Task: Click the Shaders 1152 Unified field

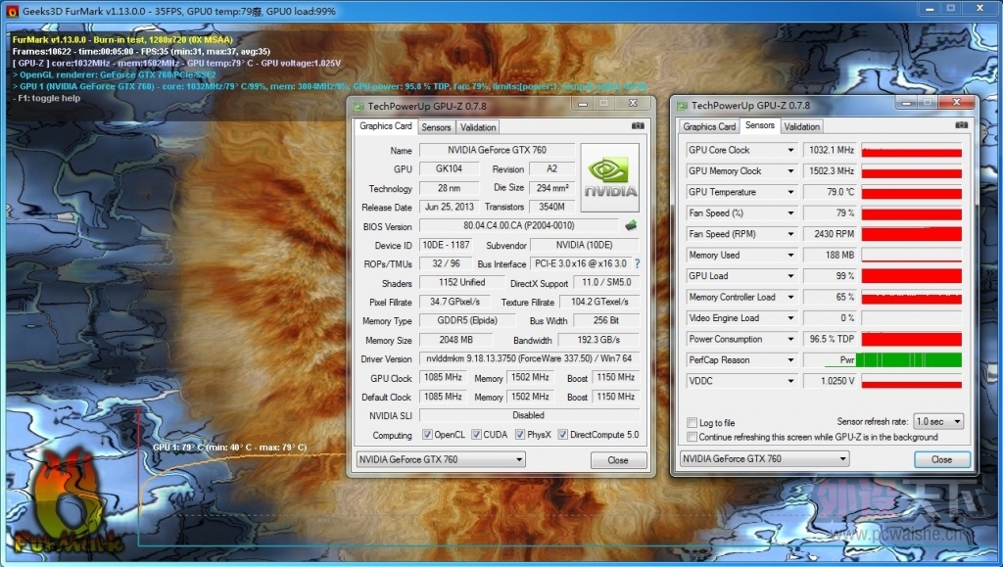Action: (x=462, y=283)
